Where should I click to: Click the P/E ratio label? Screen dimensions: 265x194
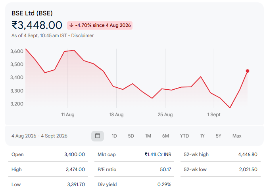[107, 170]
